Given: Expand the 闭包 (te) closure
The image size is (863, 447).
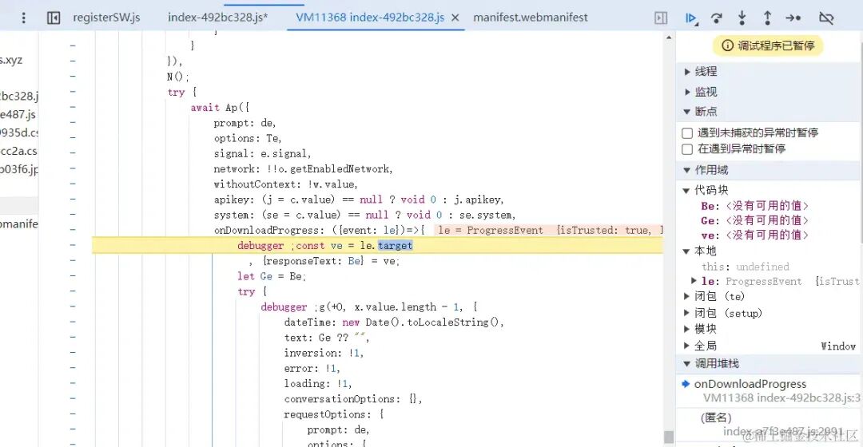Looking at the screenshot, I should 686,296.
